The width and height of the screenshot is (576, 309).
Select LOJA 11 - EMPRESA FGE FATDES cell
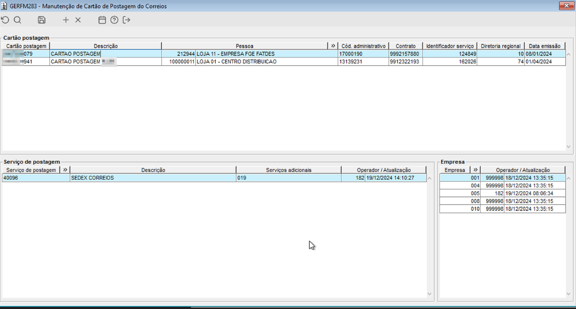266,54
